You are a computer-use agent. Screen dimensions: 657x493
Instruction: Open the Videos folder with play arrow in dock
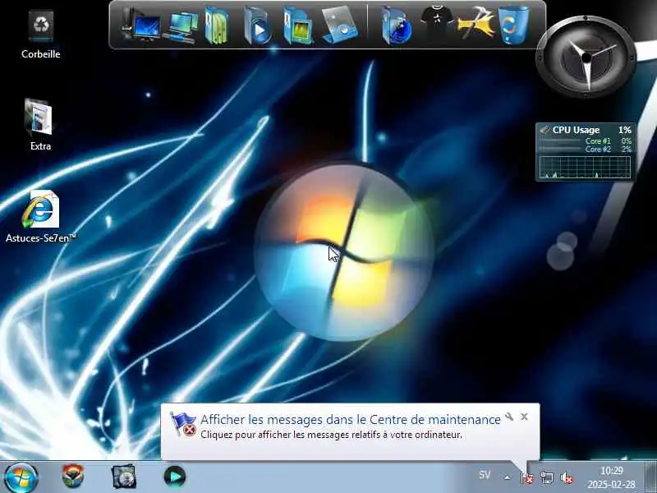point(257,26)
